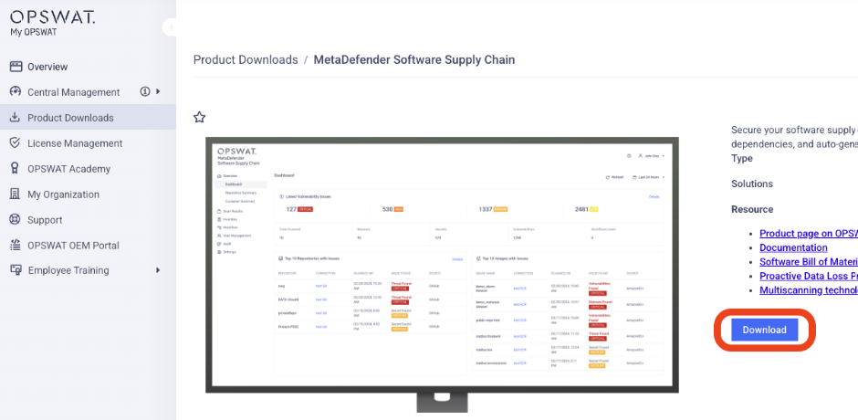The height and width of the screenshot is (420, 858).
Task: Click the Solutions label text
Action: click(752, 184)
